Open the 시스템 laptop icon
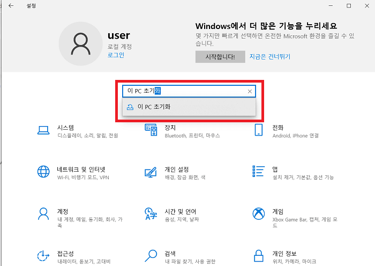375x266 pixels. click(43, 130)
